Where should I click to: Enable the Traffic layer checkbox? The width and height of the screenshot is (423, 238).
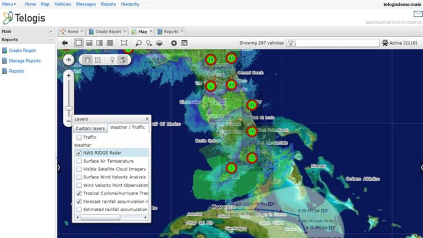[79, 137]
